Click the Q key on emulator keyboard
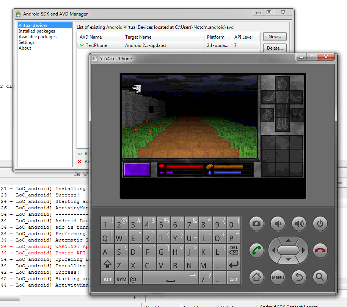Screen dimensions: 347x307 coord(108,237)
